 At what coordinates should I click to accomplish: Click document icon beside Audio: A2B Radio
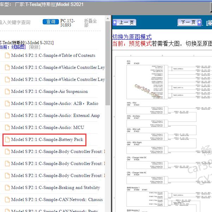tap(7, 104)
